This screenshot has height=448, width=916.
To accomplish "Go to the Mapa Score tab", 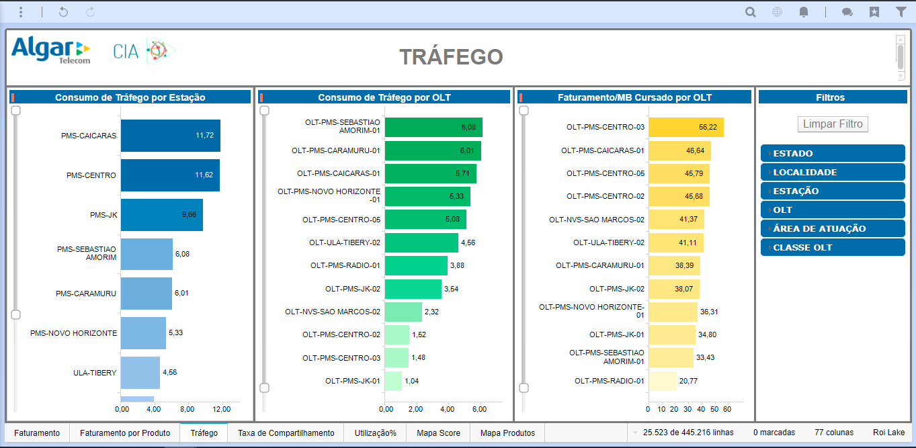I will click(438, 433).
